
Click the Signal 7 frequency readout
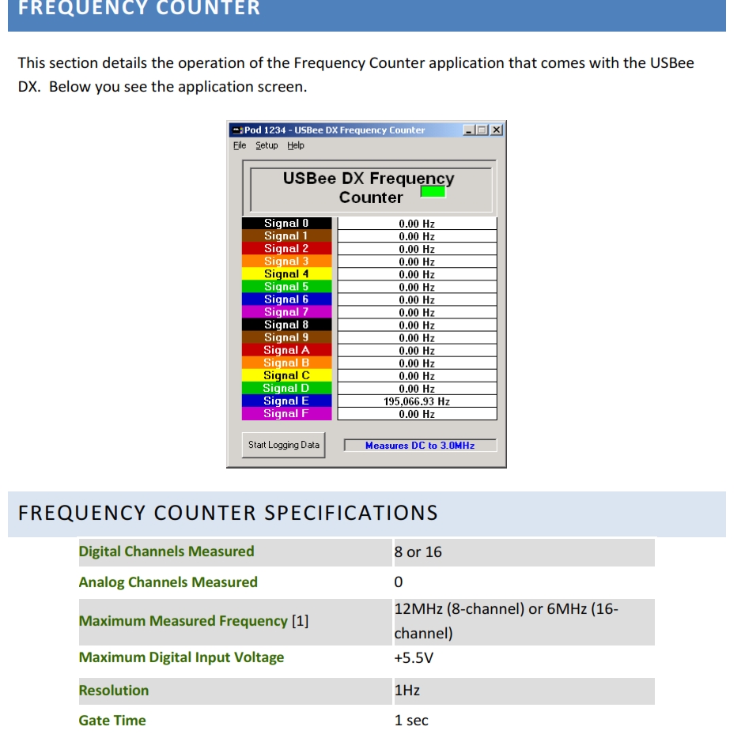click(417, 312)
